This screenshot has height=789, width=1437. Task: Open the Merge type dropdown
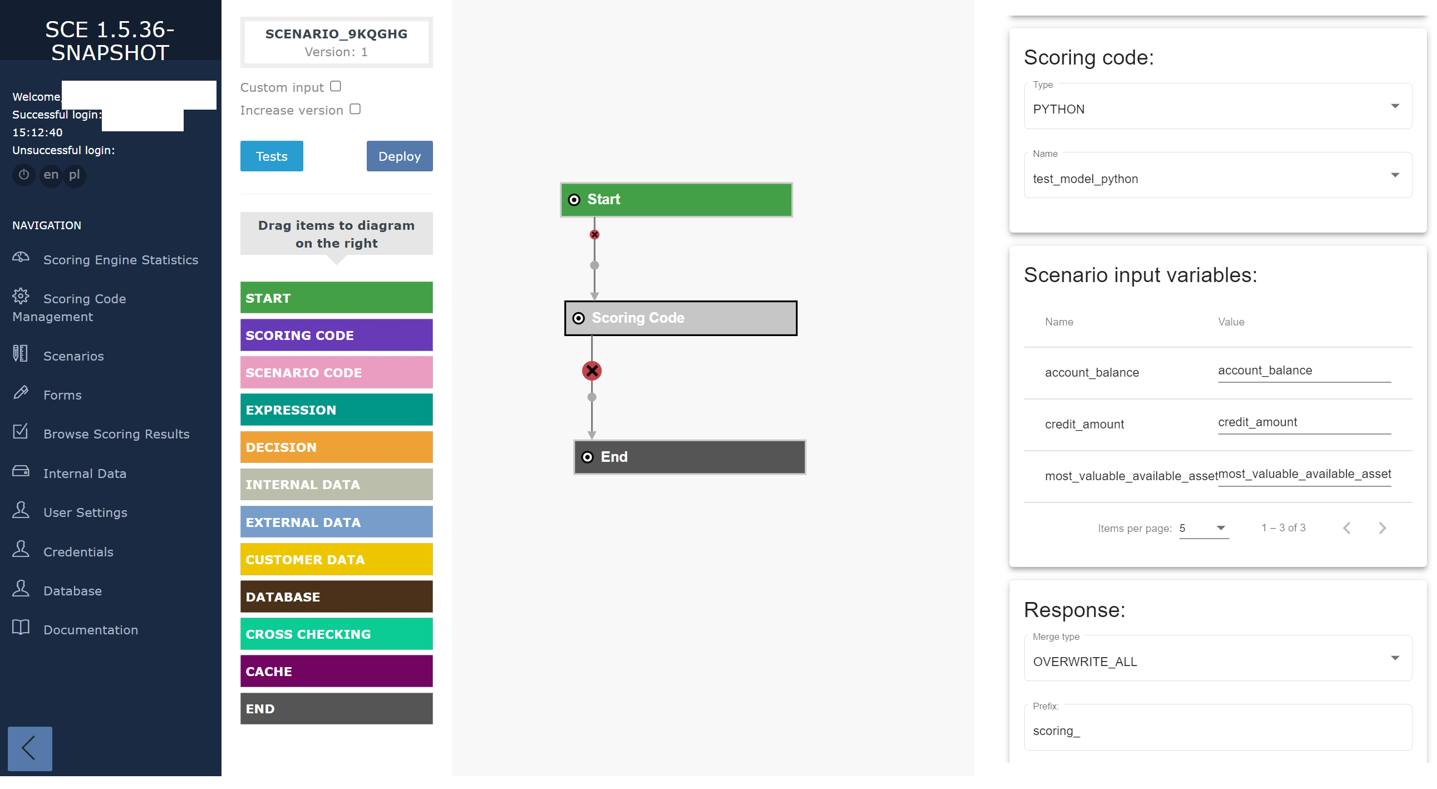pyautogui.click(x=1218, y=659)
